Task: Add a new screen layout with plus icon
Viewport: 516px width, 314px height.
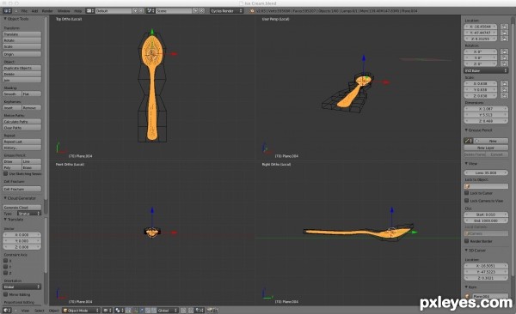Action: [x=135, y=11]
